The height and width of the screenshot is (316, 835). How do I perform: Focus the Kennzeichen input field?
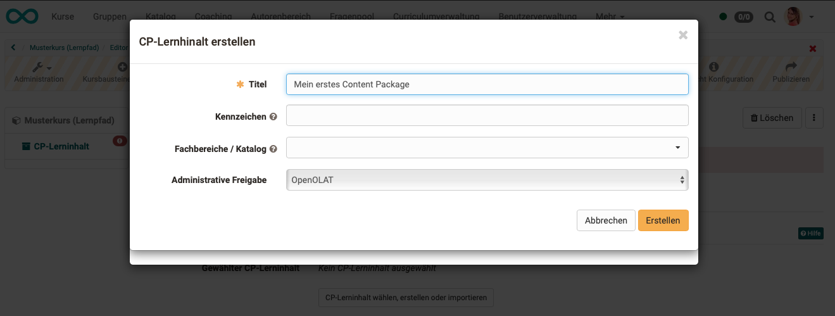(x=487, y=115)
